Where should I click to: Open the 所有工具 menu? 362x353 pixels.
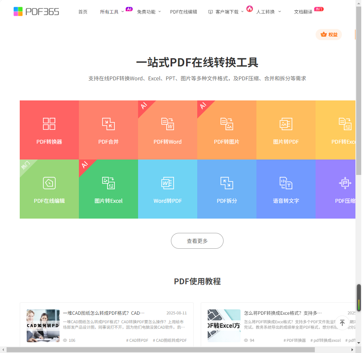pyautogui.click(x=109, y=12)
